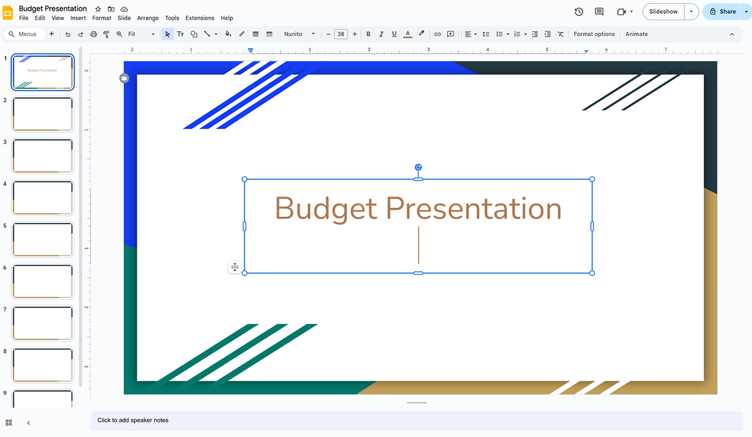Insert a link

[x=437, y=34]
